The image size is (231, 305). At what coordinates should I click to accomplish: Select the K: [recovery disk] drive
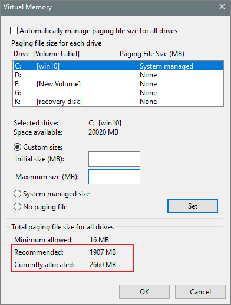pos(118,102)
